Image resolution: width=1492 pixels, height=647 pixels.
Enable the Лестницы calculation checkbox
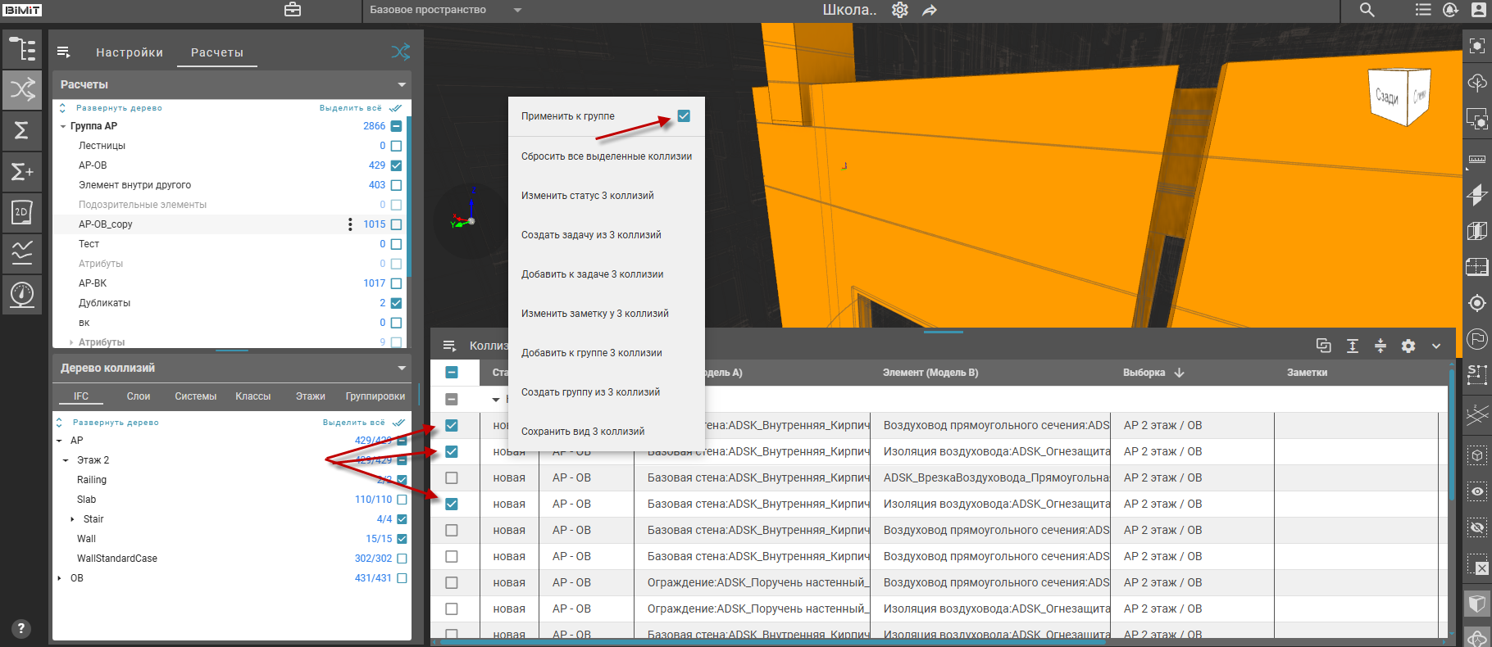[x=397, y=146]
